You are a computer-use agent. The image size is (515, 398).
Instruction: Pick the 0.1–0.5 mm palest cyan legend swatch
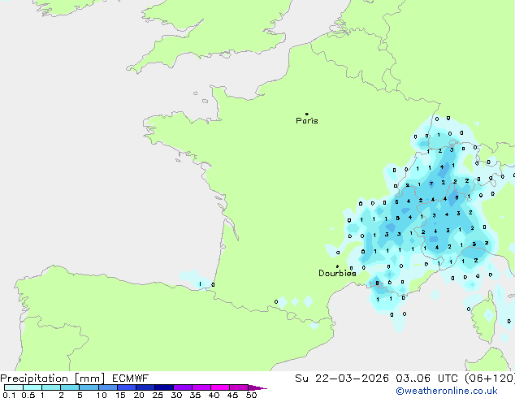[14, 387]
